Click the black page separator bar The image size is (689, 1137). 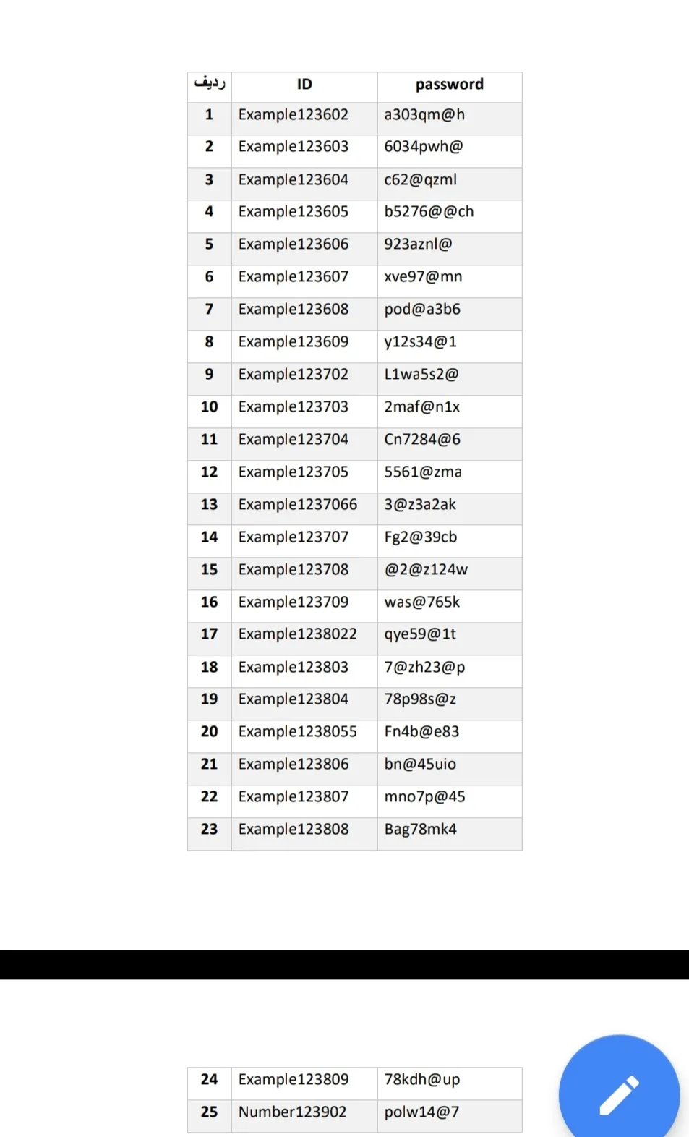(344, 965)
